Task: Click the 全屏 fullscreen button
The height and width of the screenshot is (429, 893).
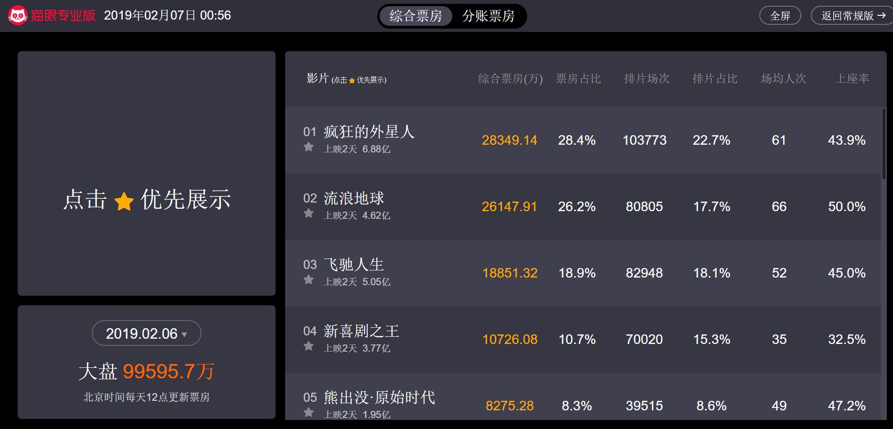Action: (x=780, y=16)
